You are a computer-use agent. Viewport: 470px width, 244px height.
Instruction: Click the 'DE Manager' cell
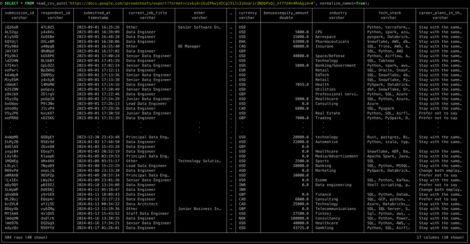click(189, 46)
